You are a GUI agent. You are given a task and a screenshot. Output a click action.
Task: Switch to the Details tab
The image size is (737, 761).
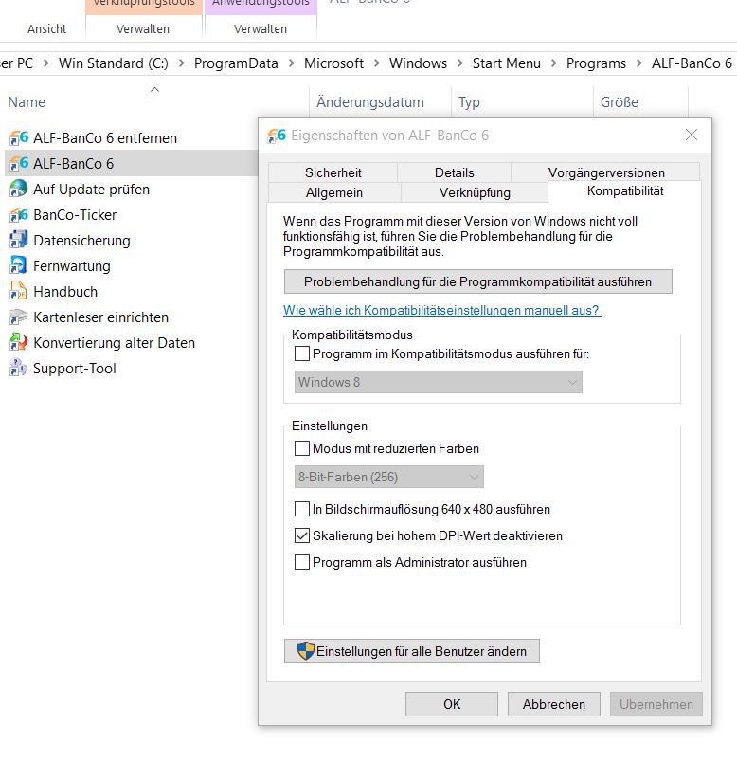[454, 172]
